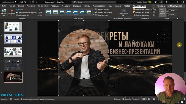The image size is (186, 104).
Task: Click the Замещающий текст button
Action: click(x=124, y=12)
